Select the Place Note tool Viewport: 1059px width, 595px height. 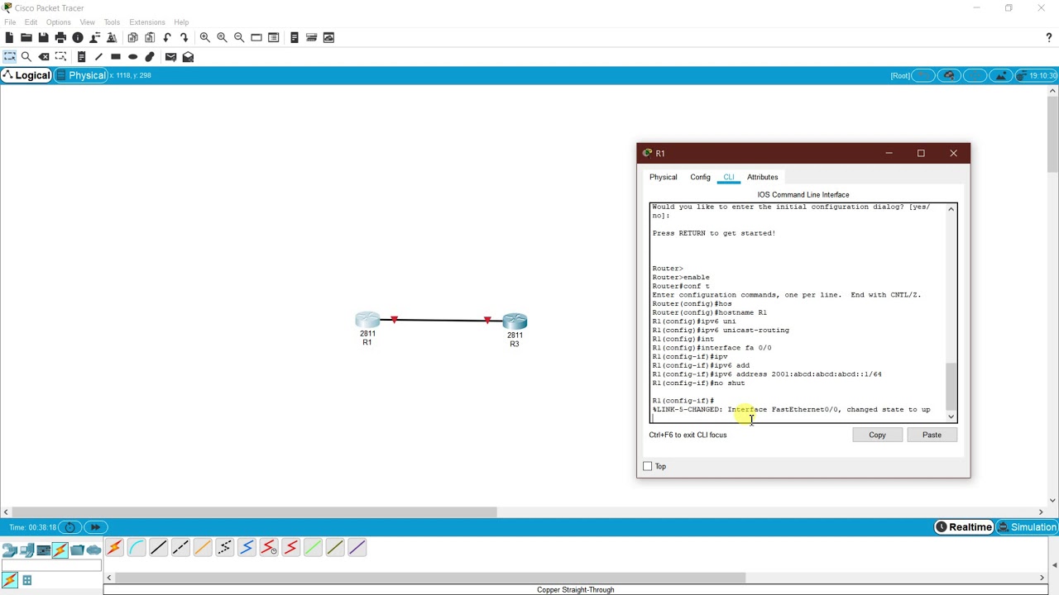pyautogui.click(x=81, y=56)
